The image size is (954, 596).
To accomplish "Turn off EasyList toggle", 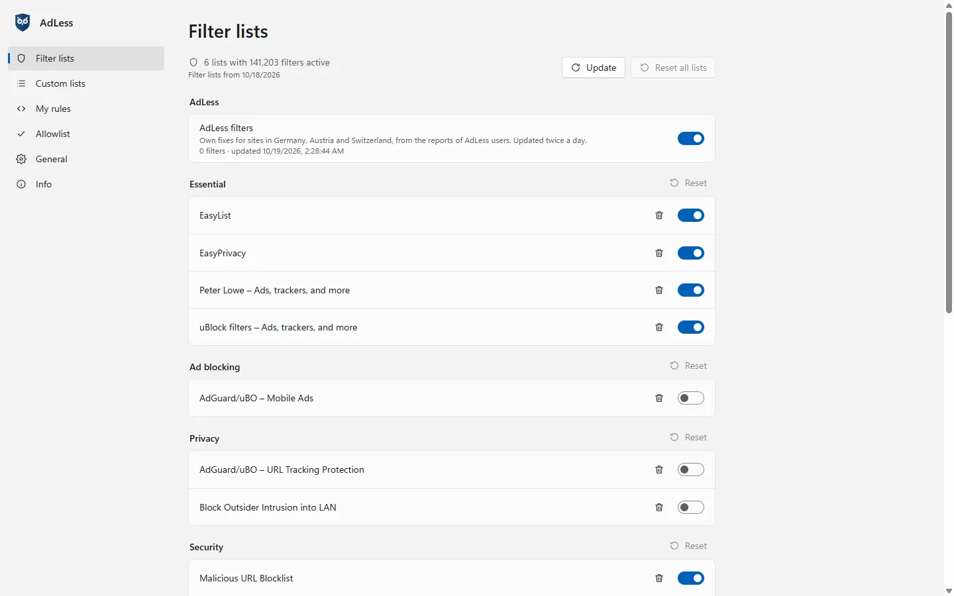I will click(690, 215).
